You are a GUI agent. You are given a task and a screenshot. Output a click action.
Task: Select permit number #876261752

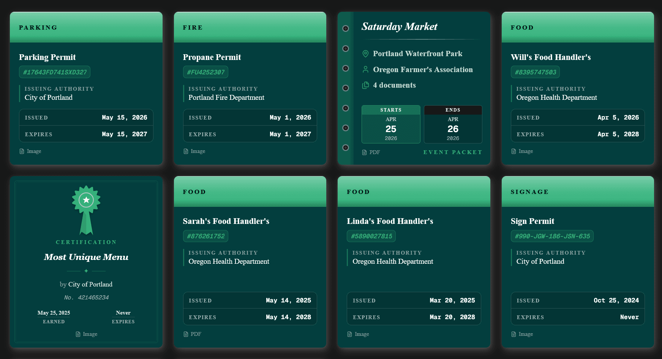click(x=205, y=236)
